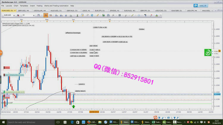Click the orange circular badge at left edge

(x=1, y=53)
